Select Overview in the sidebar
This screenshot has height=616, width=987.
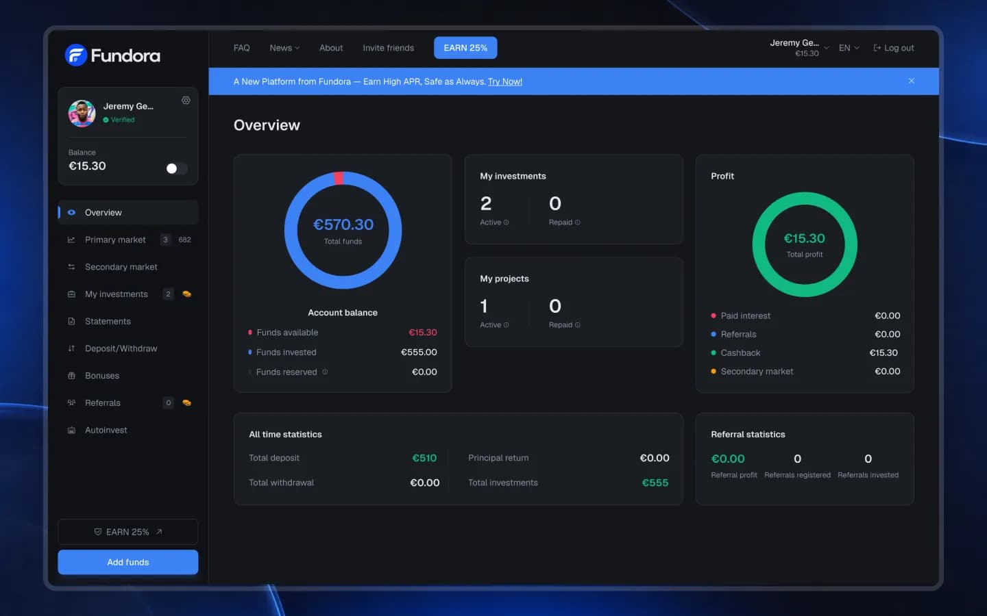pyautogui.click(x=128, y=213)
